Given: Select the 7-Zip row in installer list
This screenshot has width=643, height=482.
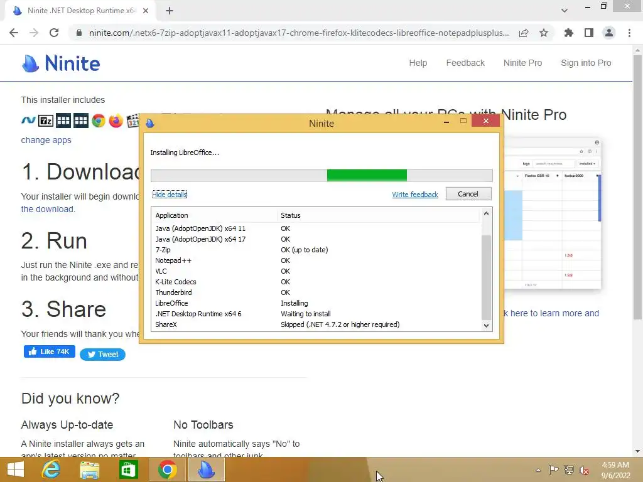Looking at the screenshot, I should tap(316, 250).
